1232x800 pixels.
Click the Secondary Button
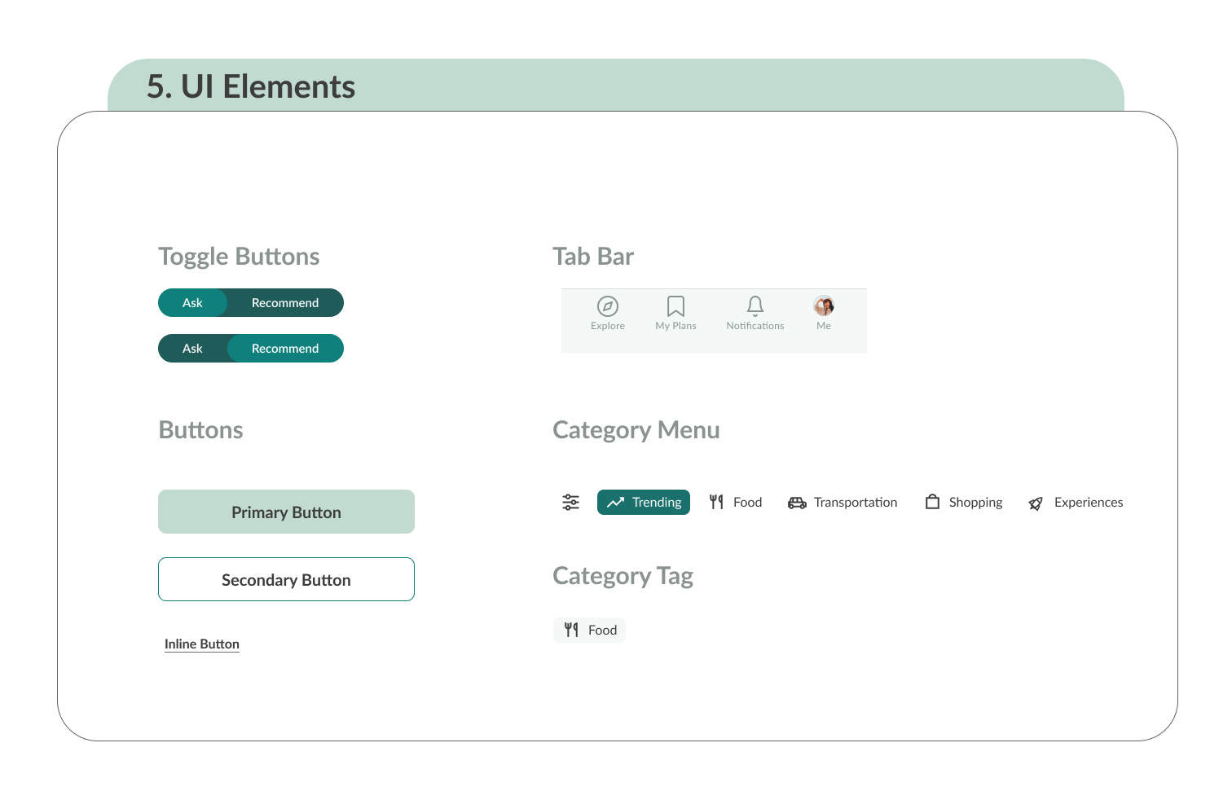pyautogui.click(x=286, y=579)
